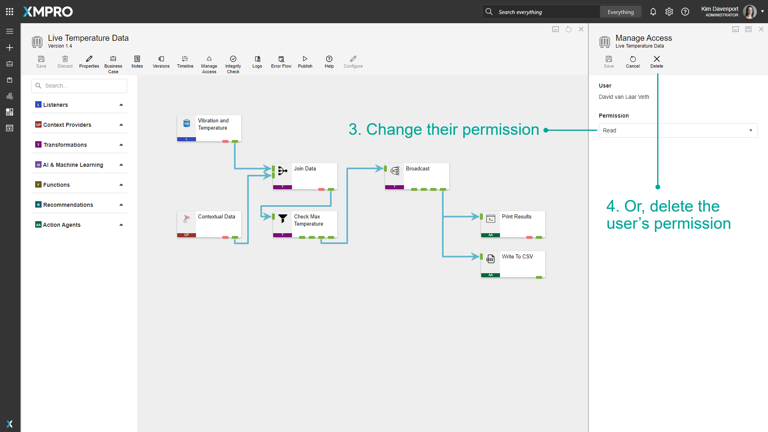Image resolution: width=768 pixels, height=432 pixels.
Task: Run an Integrity Check on the stream
Action: [x=233, y=63]
